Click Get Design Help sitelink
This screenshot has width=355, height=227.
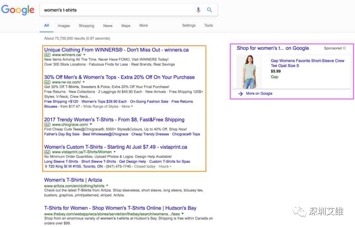point(132,162)
